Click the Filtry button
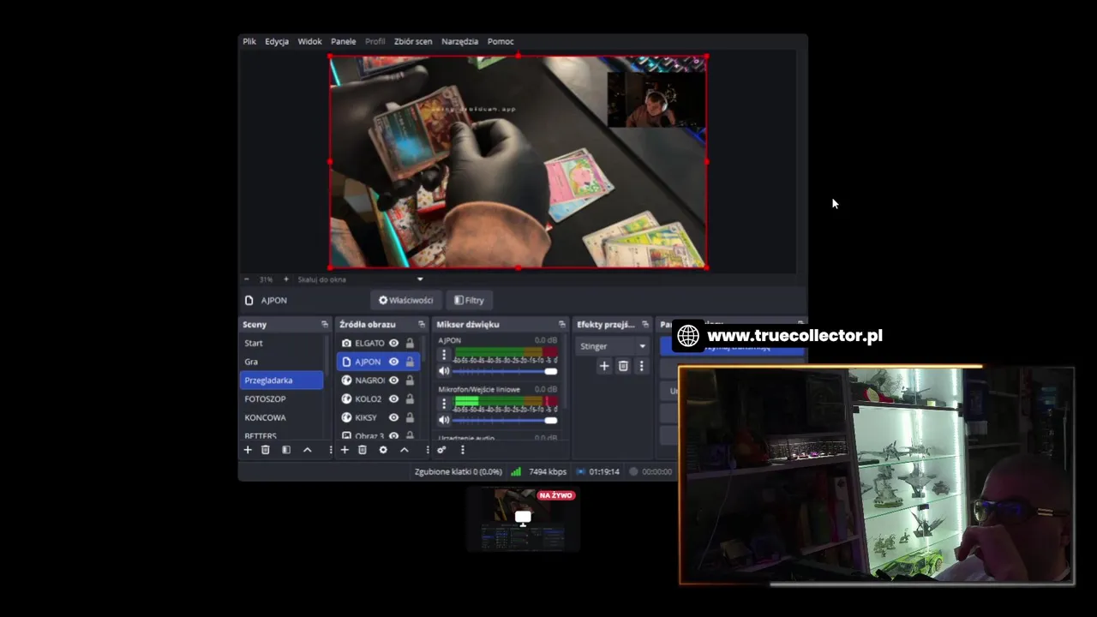Viewport: 1097px width, 617px height. (469, 300)
